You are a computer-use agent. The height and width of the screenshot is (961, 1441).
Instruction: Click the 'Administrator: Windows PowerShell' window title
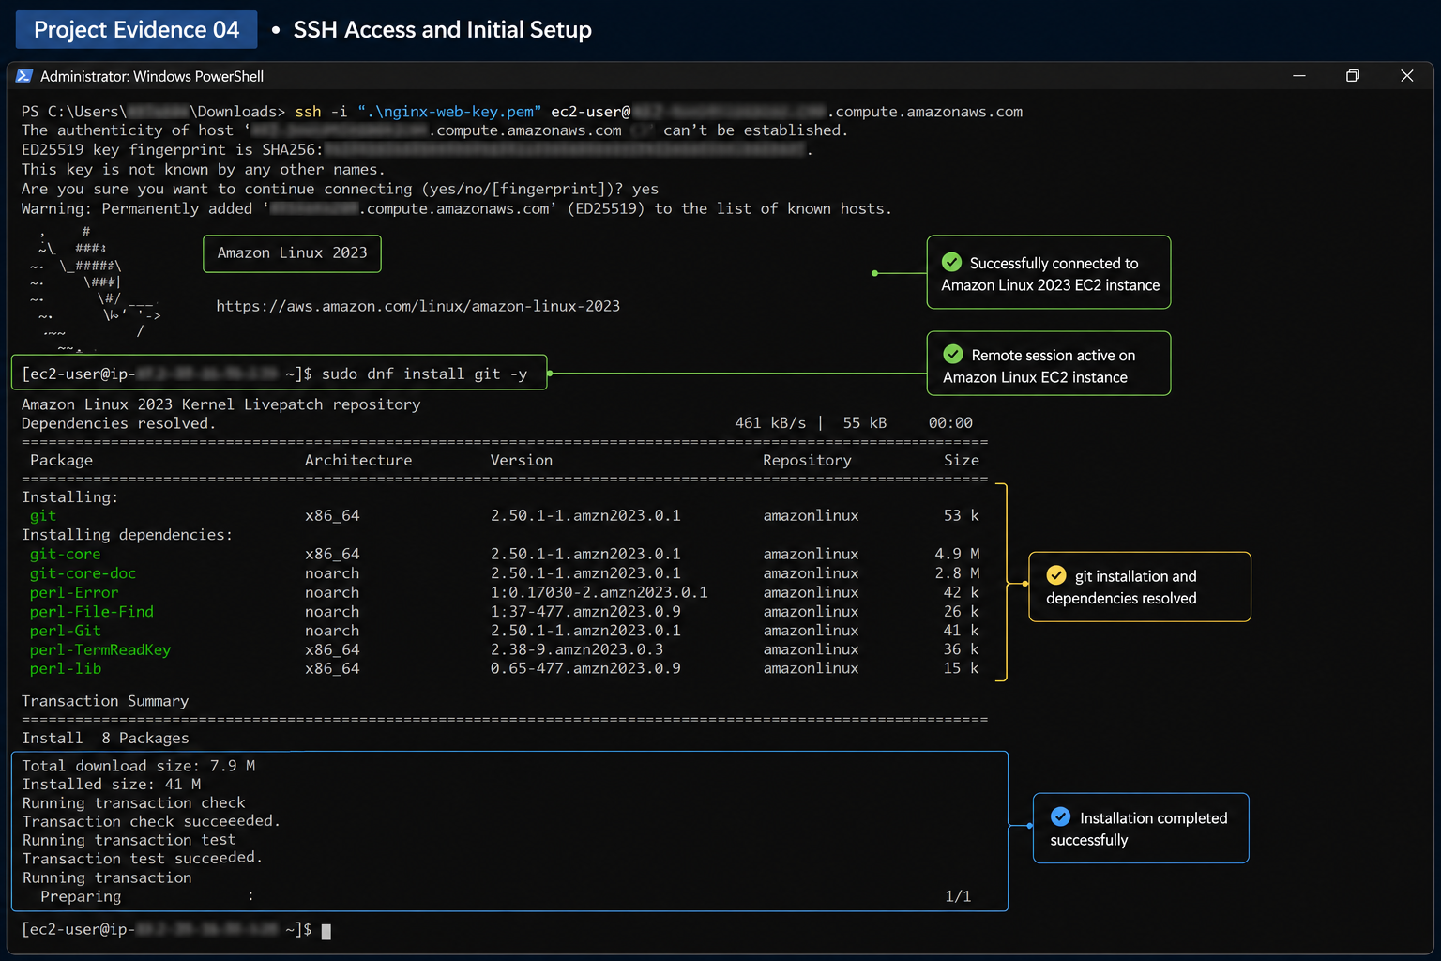pyautogui.click(x=152, y=76)
